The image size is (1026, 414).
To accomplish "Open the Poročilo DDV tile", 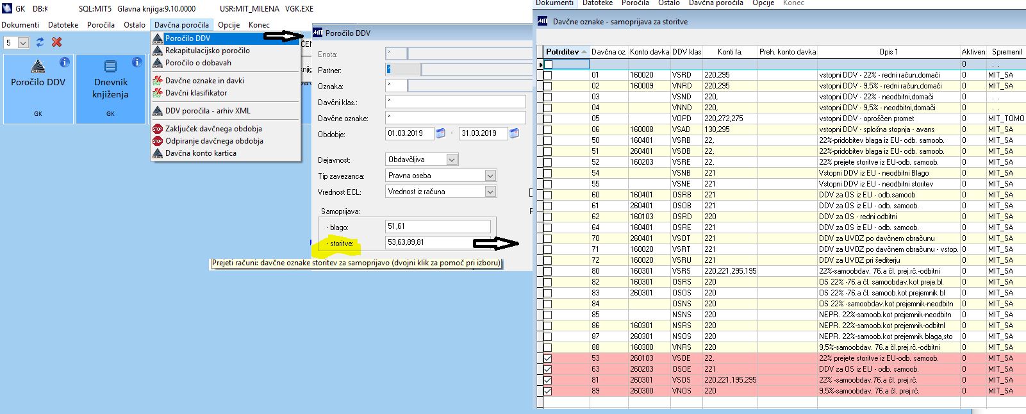I will coord(38,88).
